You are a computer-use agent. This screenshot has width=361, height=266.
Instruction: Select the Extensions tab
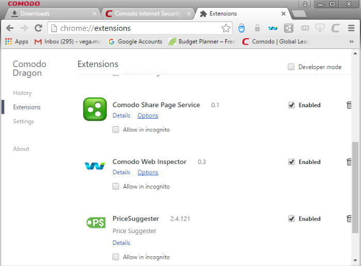tap(242, 13)
